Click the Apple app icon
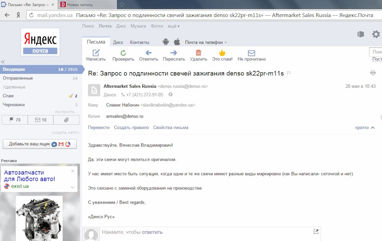Screen dimensions: 382x241 coord(177,42)
